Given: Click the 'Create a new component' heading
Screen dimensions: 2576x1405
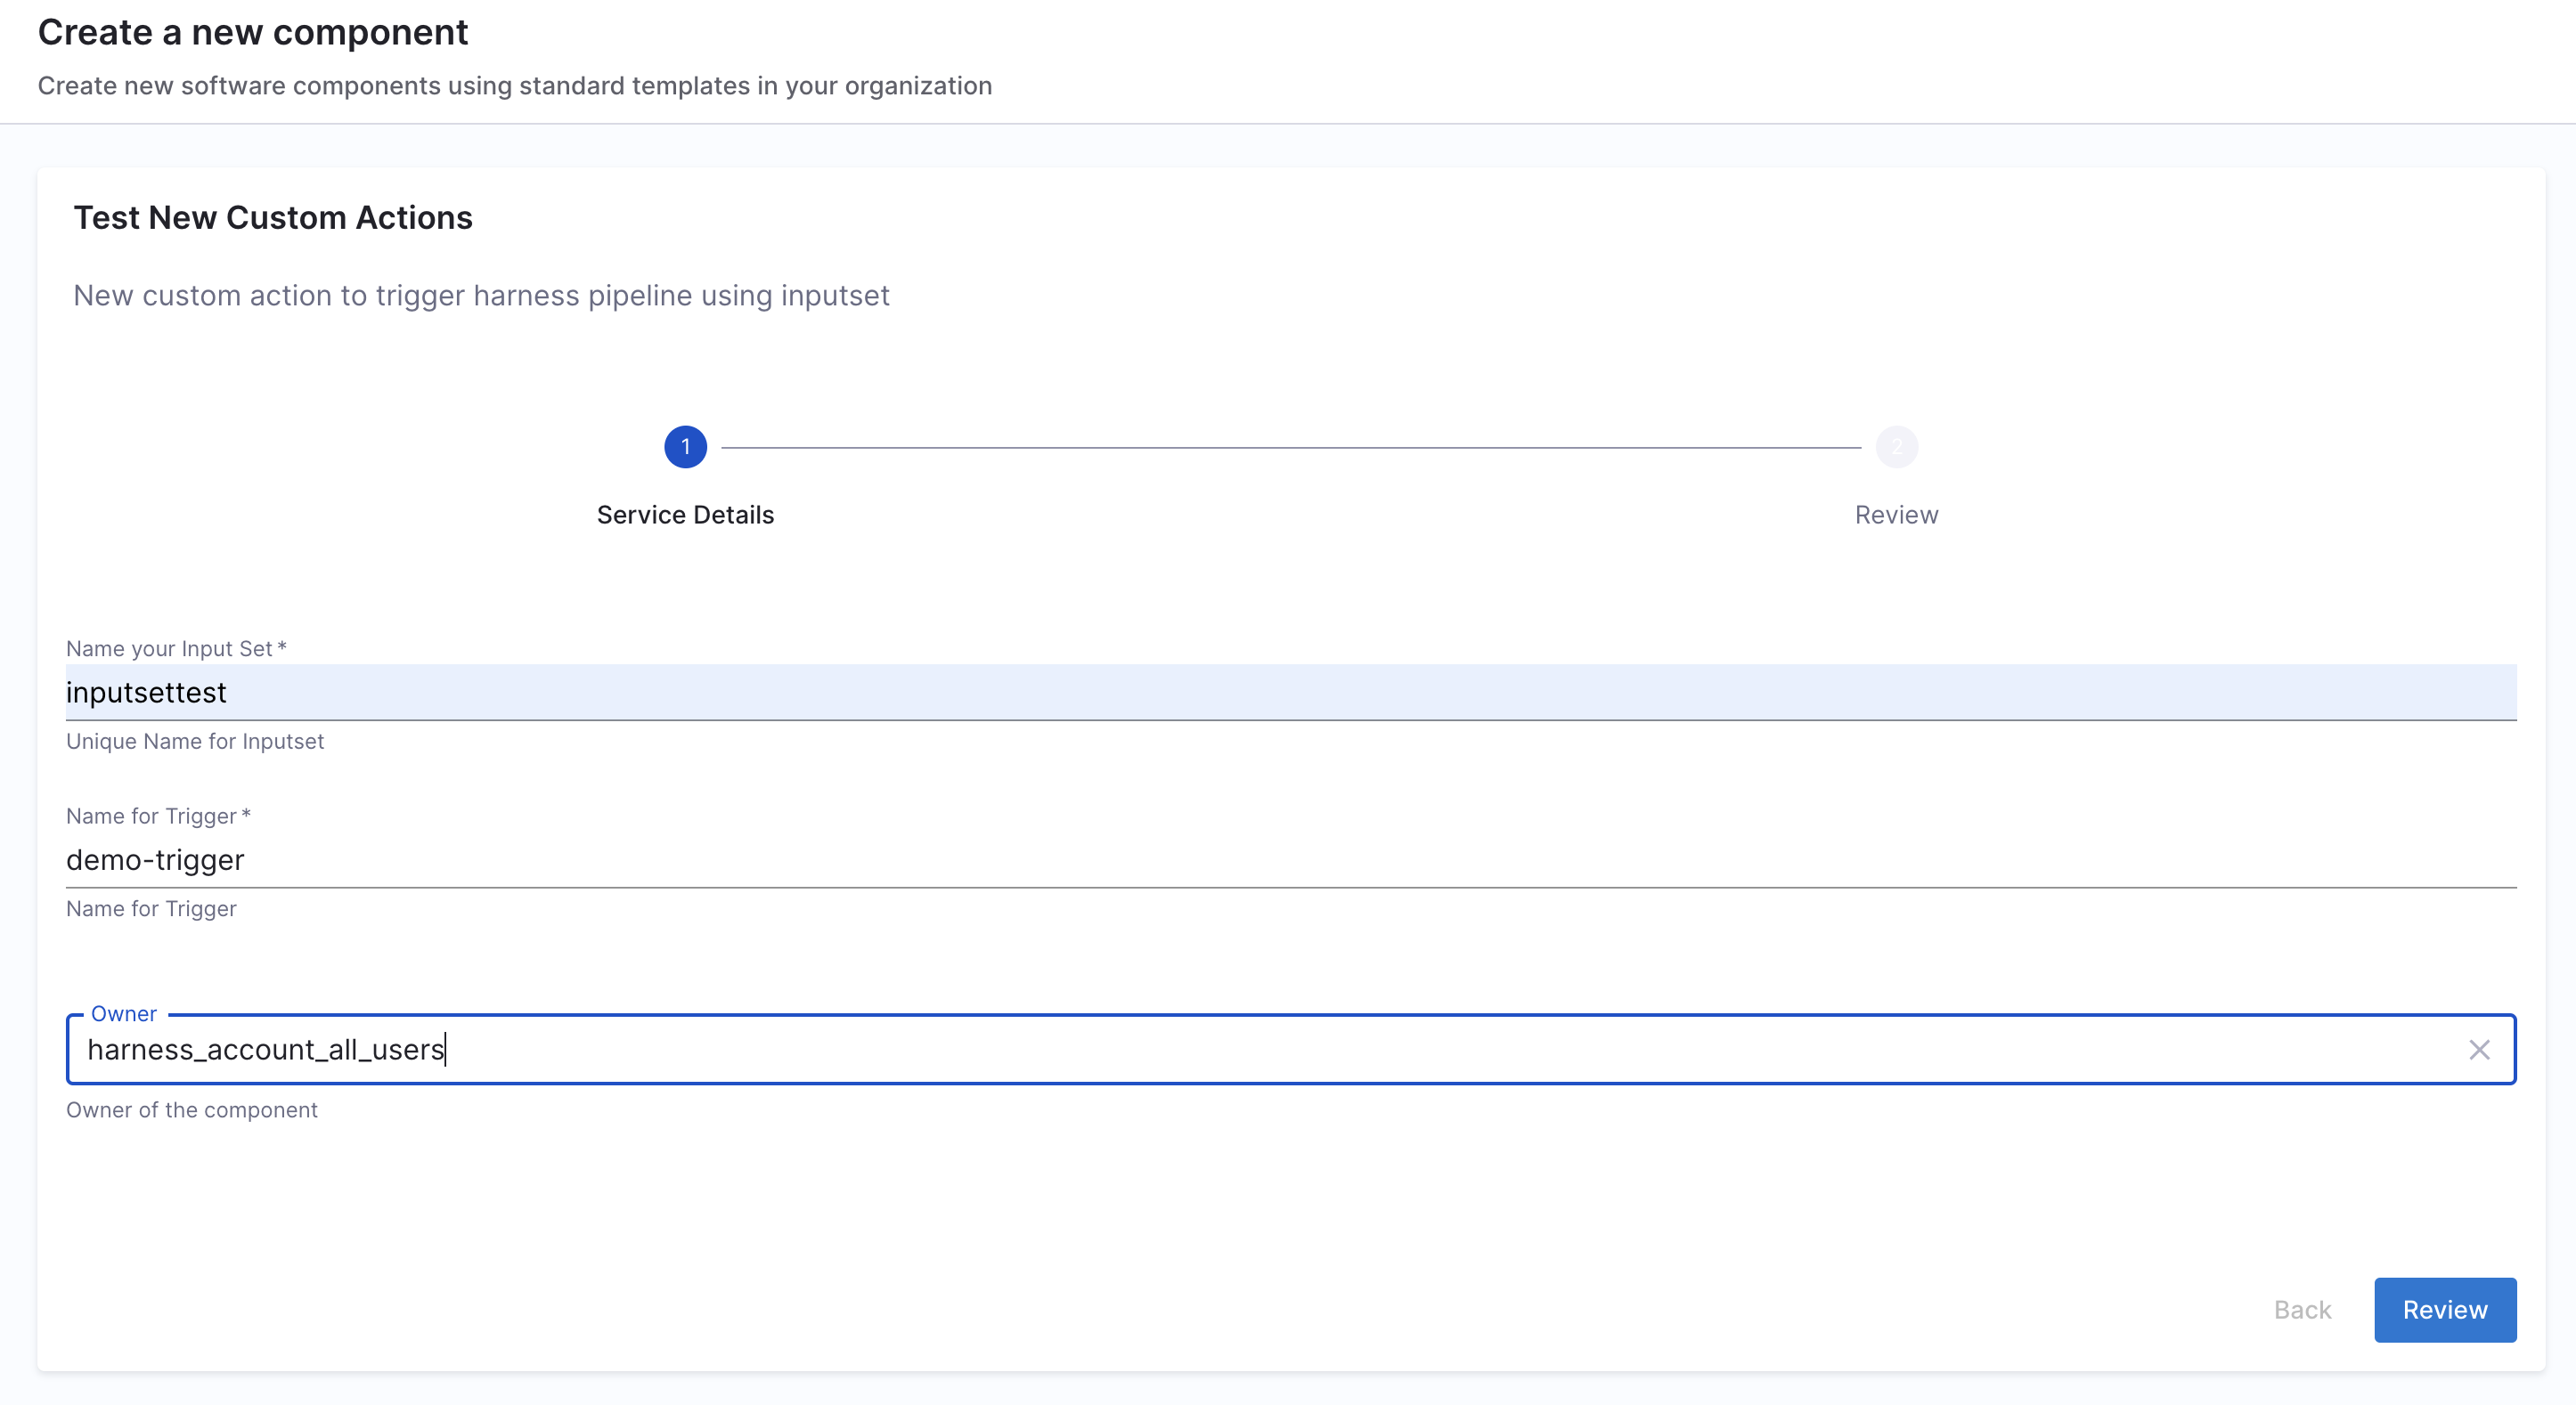Looking at the screenshot, I should coord(253,33).
